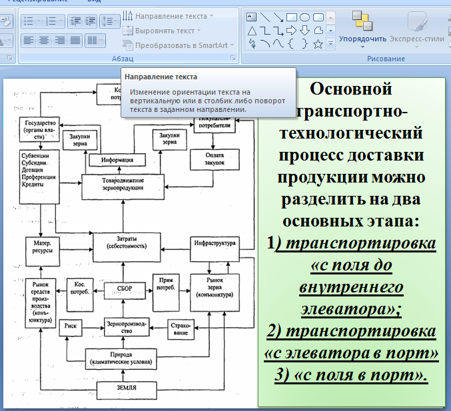Image resolution: width=451 pixels, height=411 pixels.
Task: Open the Экспресс-стили gallery
Action: coord(417,30)
